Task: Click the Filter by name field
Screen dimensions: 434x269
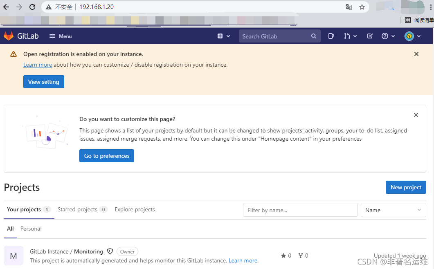Action: 300,210
